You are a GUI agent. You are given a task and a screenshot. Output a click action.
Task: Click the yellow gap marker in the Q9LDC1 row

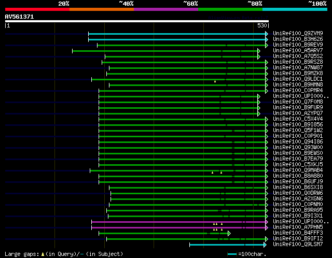[x=215, y=81]
